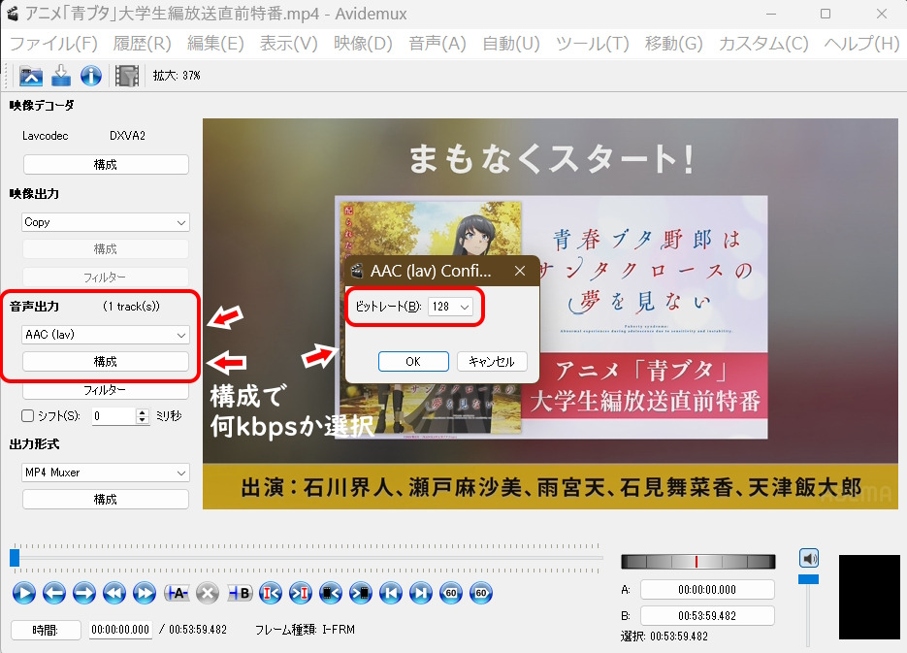Image resolution: width=907 pixels, height=653 pixels.
Task: Set selection start marker A
Action: click(x=177, y=593)
